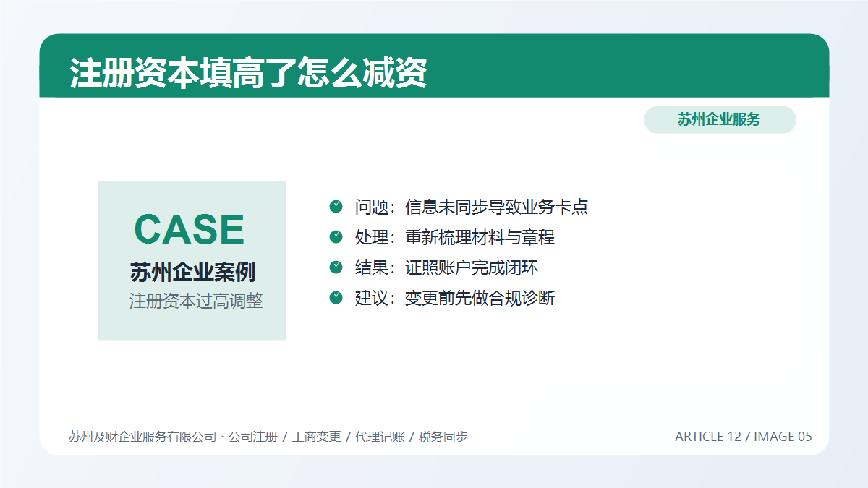868x488 pixels.
Task: Click the title 注册资本填高了怎么减资
Action: click(x=248, y=73)
